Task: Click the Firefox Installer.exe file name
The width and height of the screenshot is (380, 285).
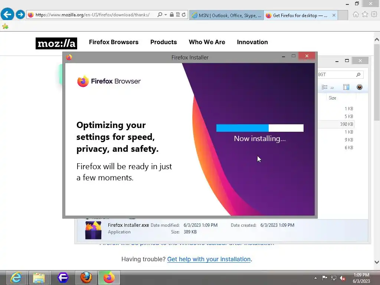Action: coord(128,225)
